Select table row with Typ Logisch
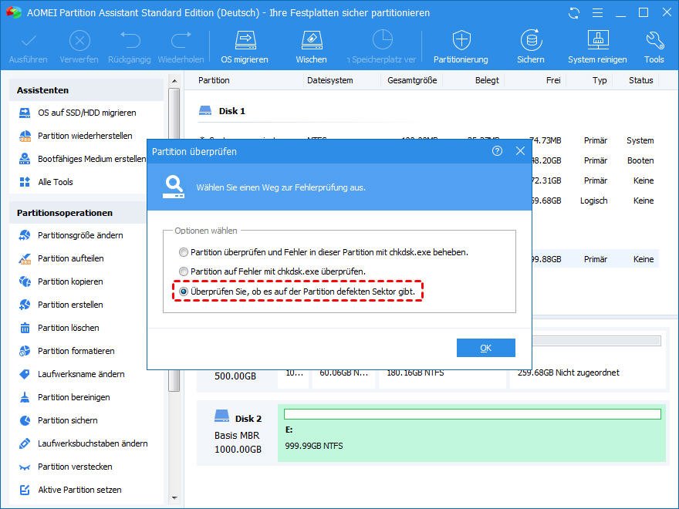 596,201
